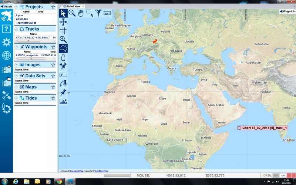The height and width of the screenshot is (185, 296).
Task: Open the OpenStreetMap attribution link
Action: coord(101,171)
